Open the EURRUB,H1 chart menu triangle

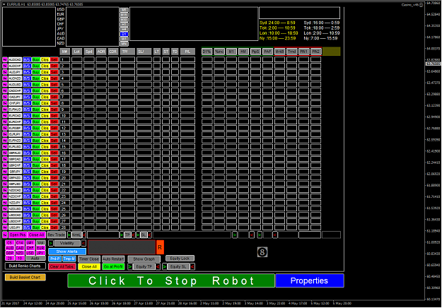[x=4, y=4]
